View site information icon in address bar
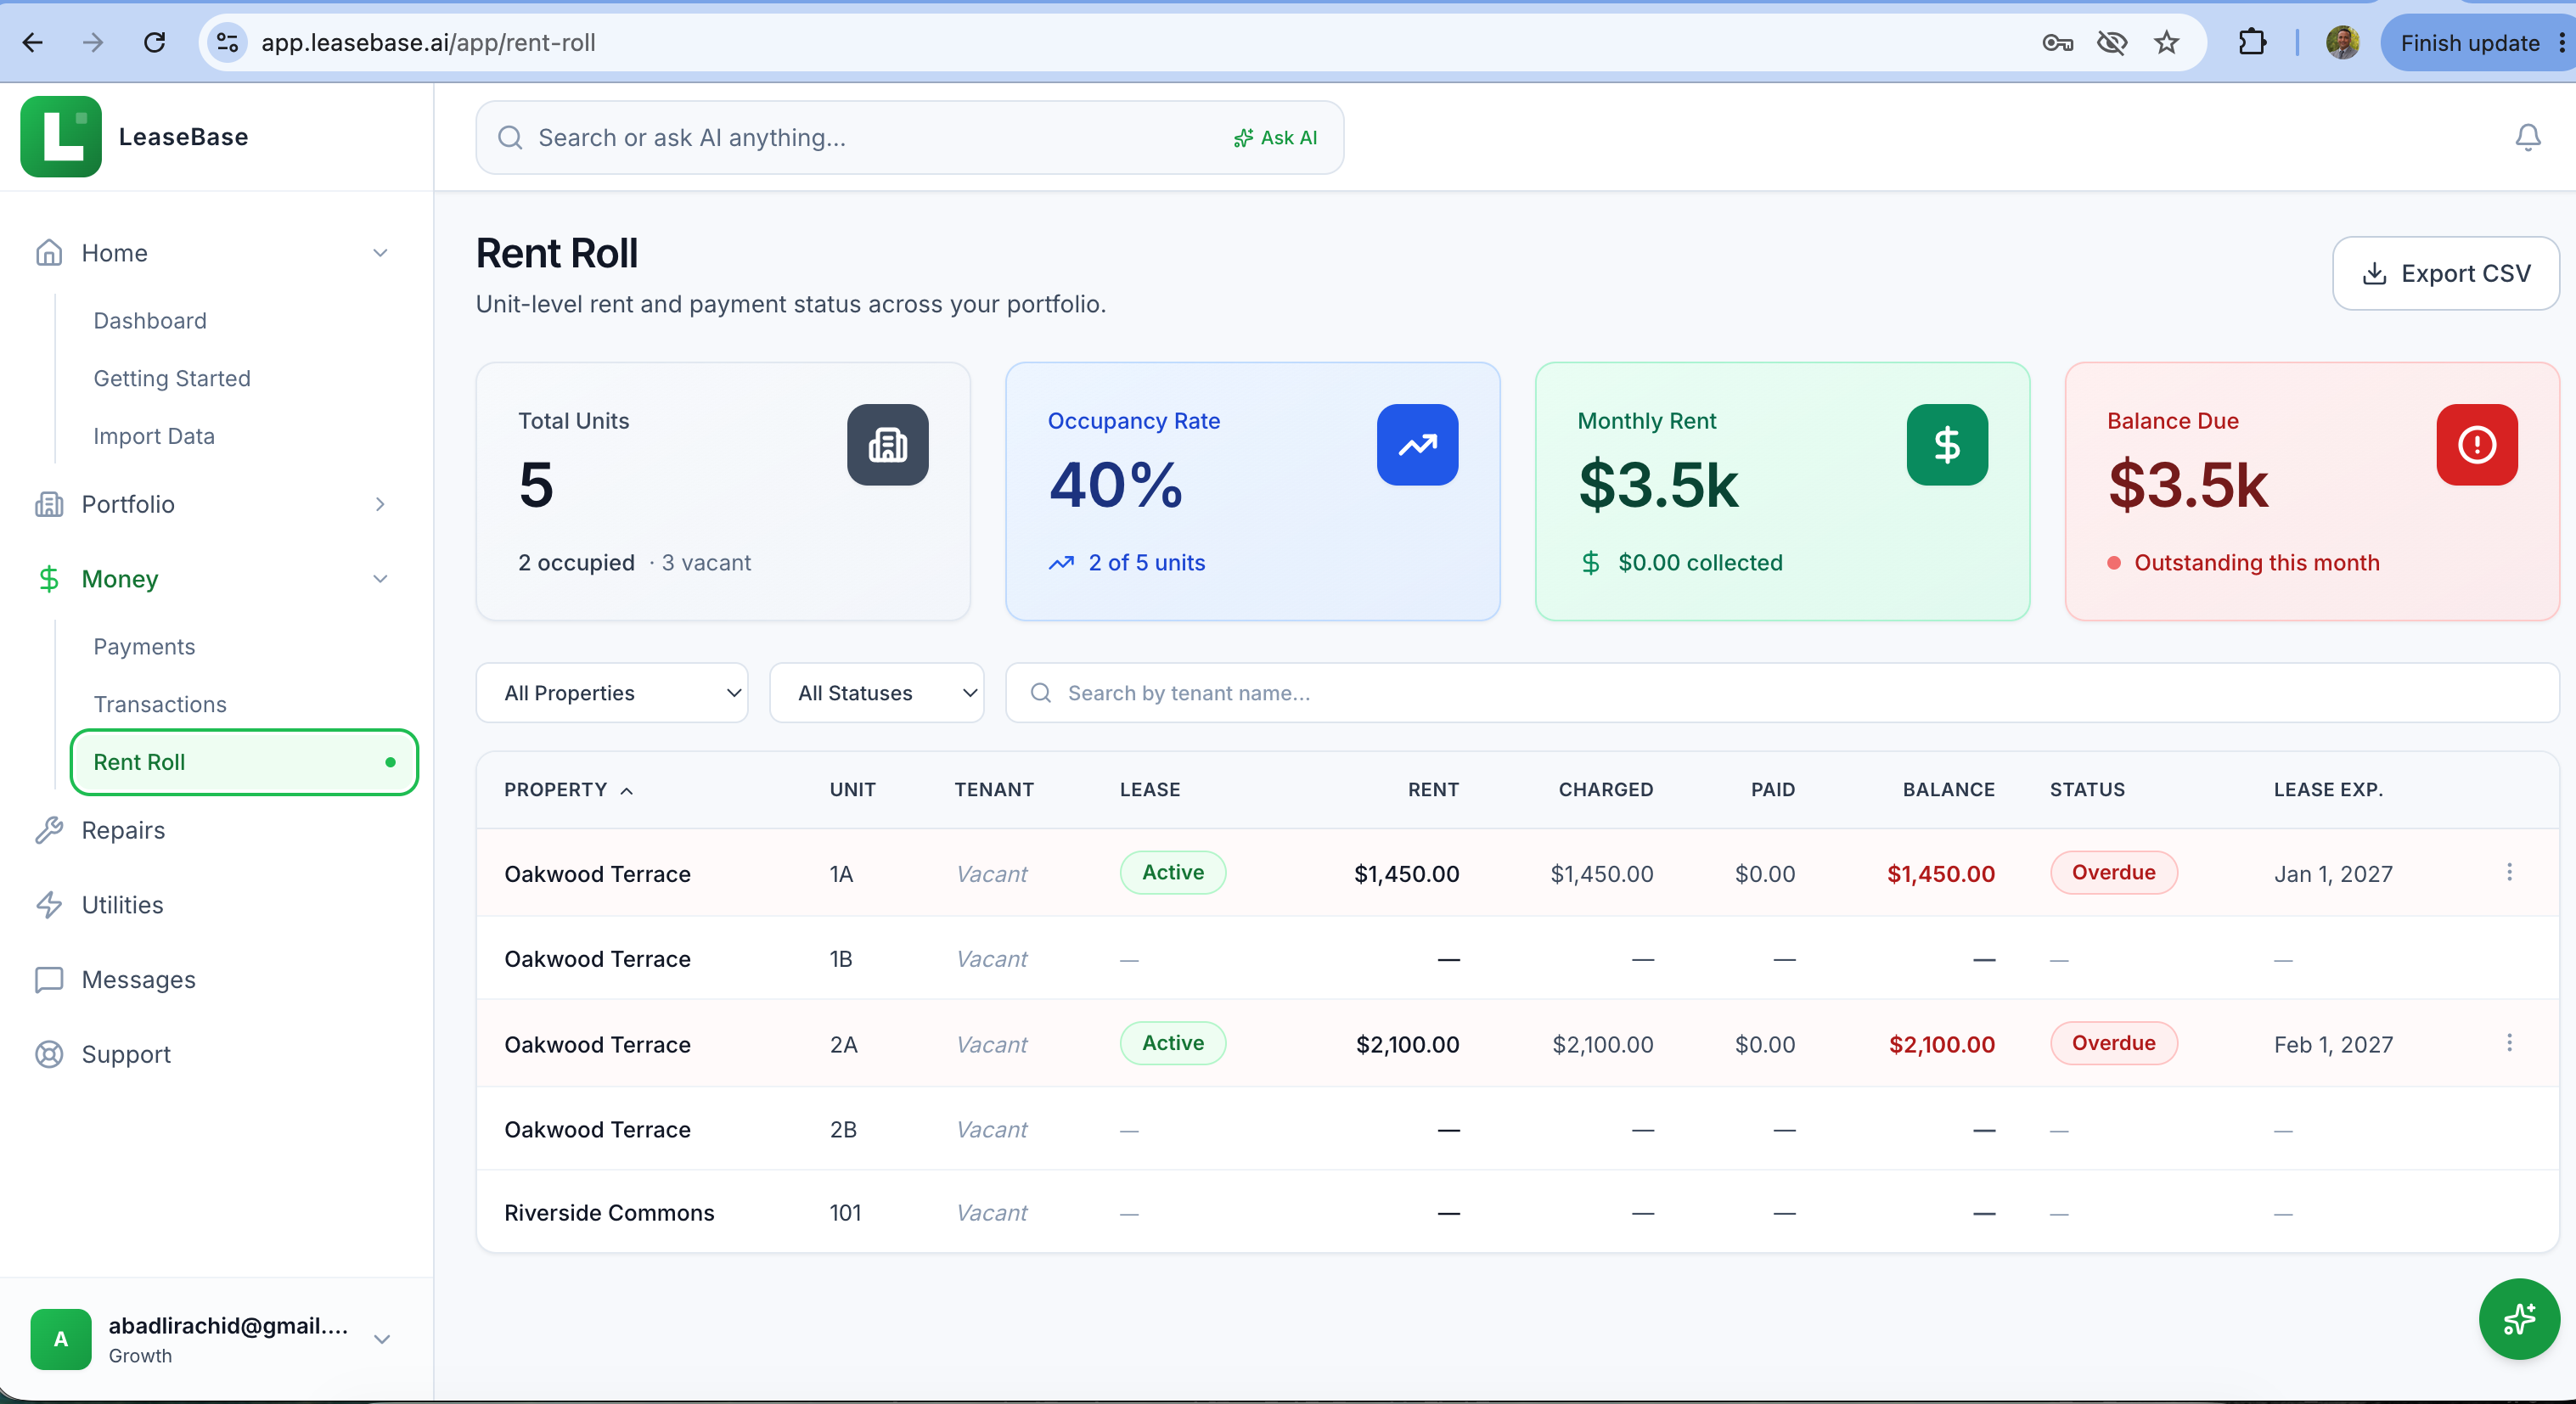The width and height of the screenshot is (2576, 1404). tap(227, 42)
